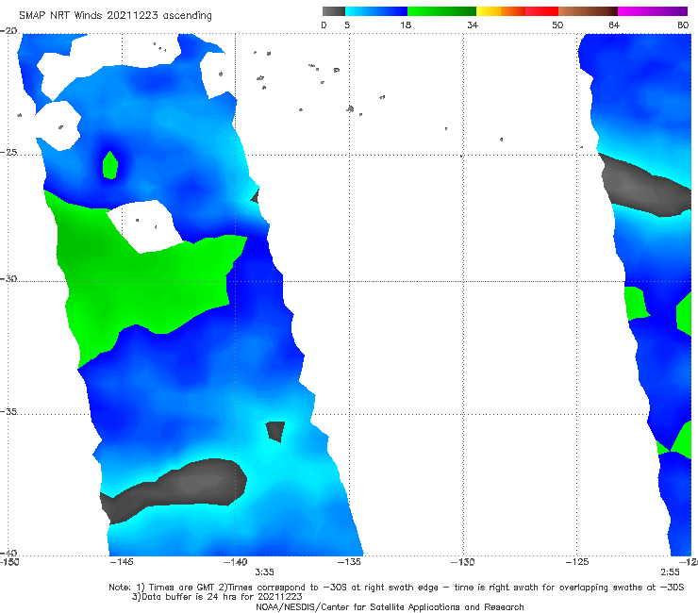Click the note line 'Data buffer is 24 hrs for 20211223'
This screenshot has width=698, height=613.
tap(217, 597)
